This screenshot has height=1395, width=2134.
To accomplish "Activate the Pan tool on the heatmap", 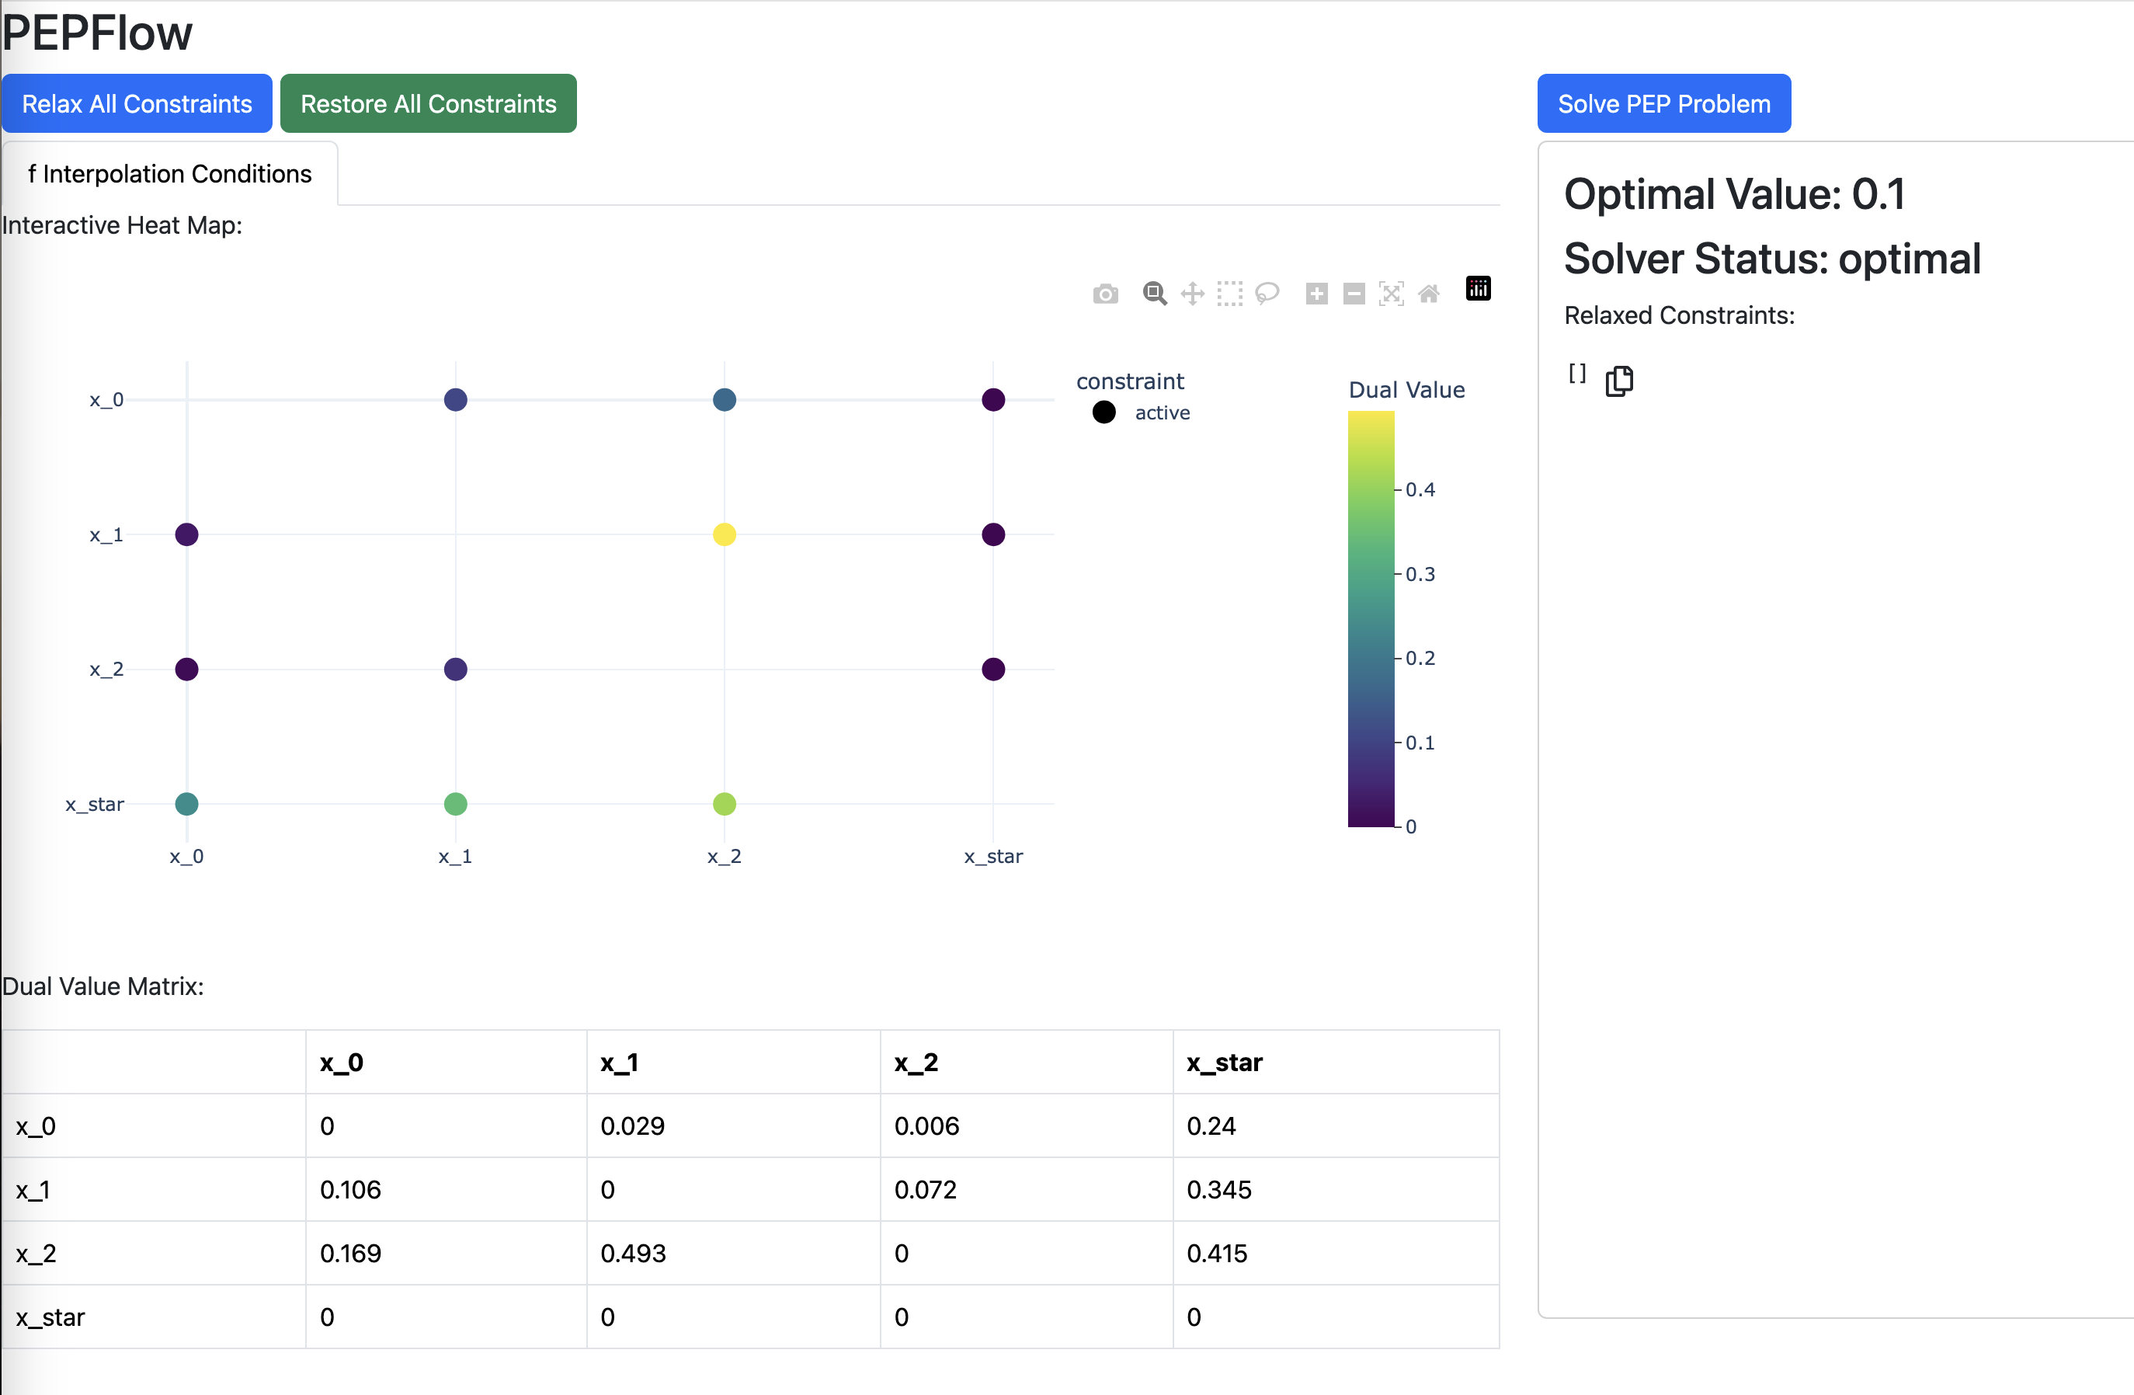I will (1193, 294).
